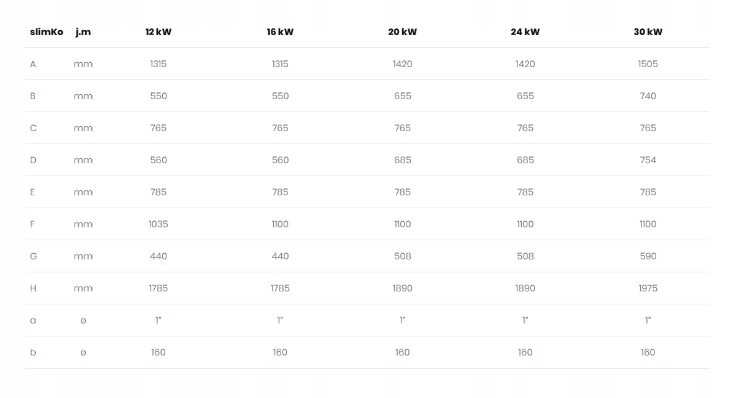Select the 16 kW column header
Image resolution: width=729 pixels, height=398 pixels.
[x=280, y=32]
